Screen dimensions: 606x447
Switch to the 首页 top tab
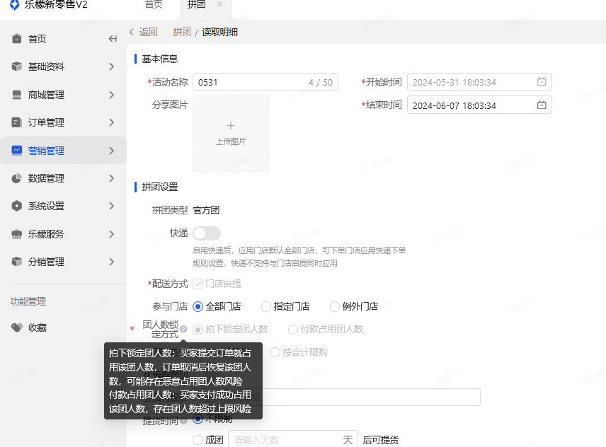pyautogui.click(x=154, y=4)
